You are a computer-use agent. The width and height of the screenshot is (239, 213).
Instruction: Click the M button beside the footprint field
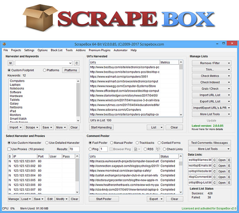tap(10, 63)
